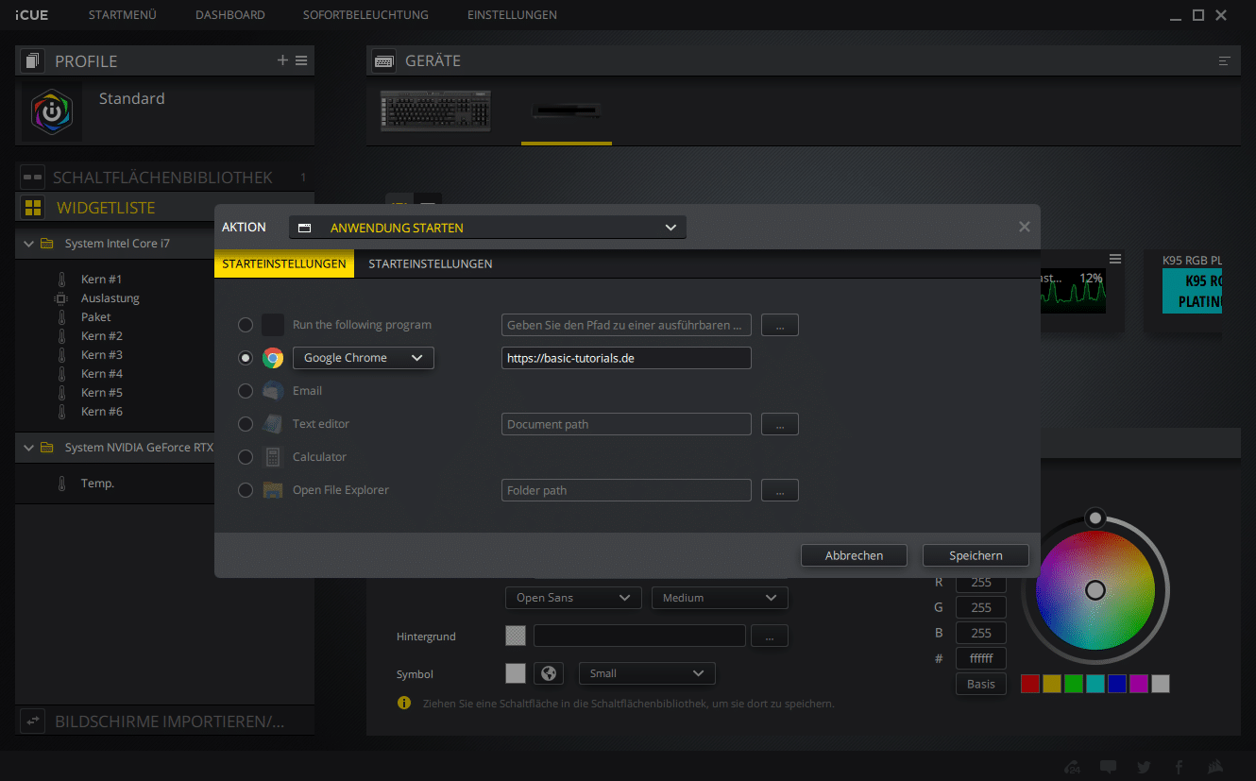
Task: Click the Widgetliste grid icon
Action: [x=33, y=208]
